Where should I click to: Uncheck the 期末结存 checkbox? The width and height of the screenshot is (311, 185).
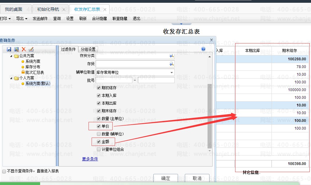[99, 111]
